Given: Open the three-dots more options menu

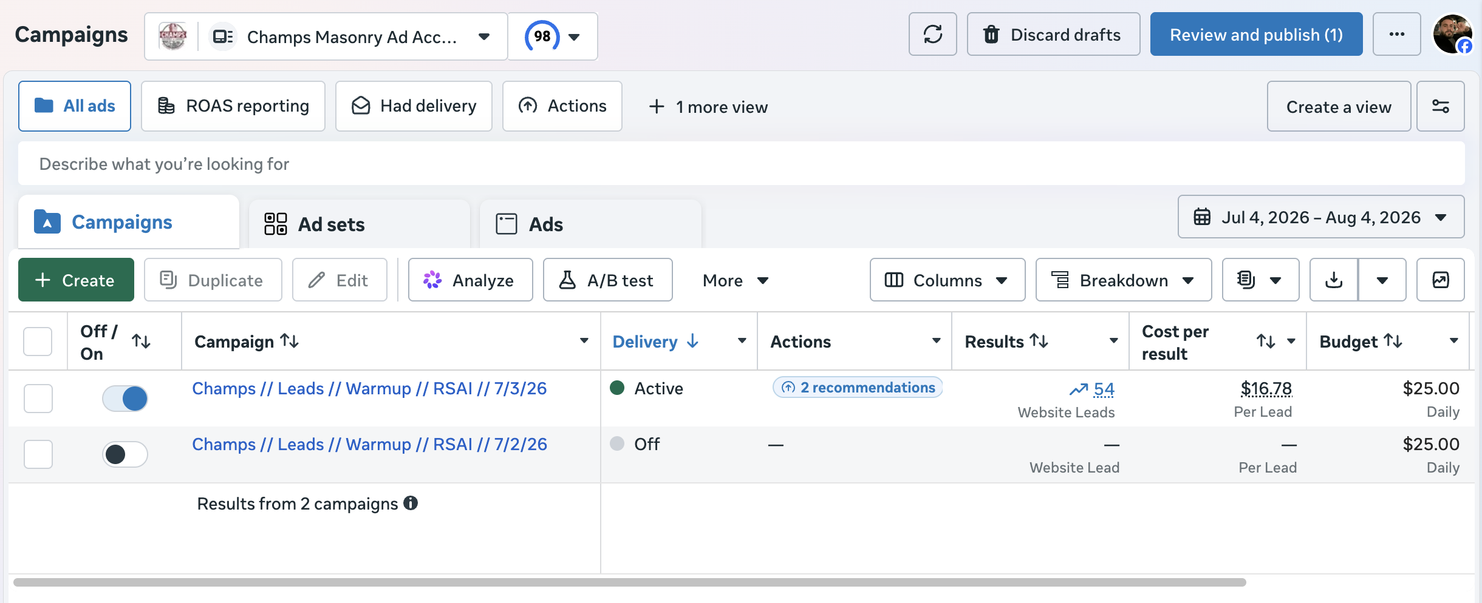Looking at the screenshot, I should (1396, 35).
